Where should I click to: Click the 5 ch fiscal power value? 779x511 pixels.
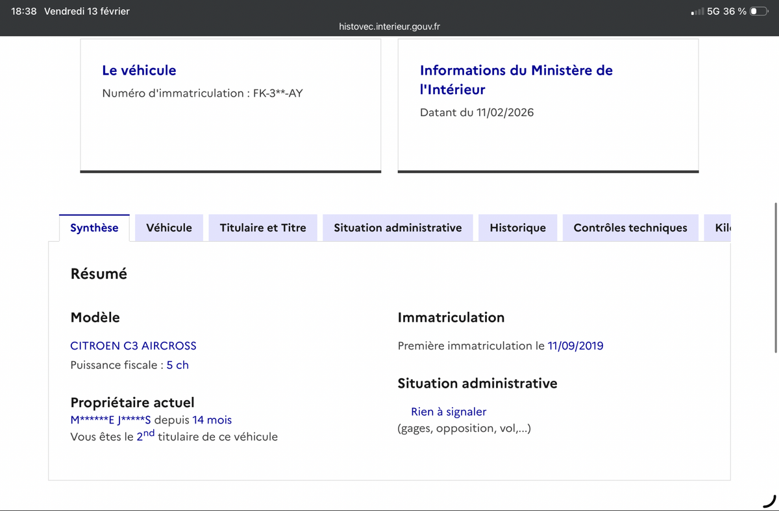pos(177,365)
